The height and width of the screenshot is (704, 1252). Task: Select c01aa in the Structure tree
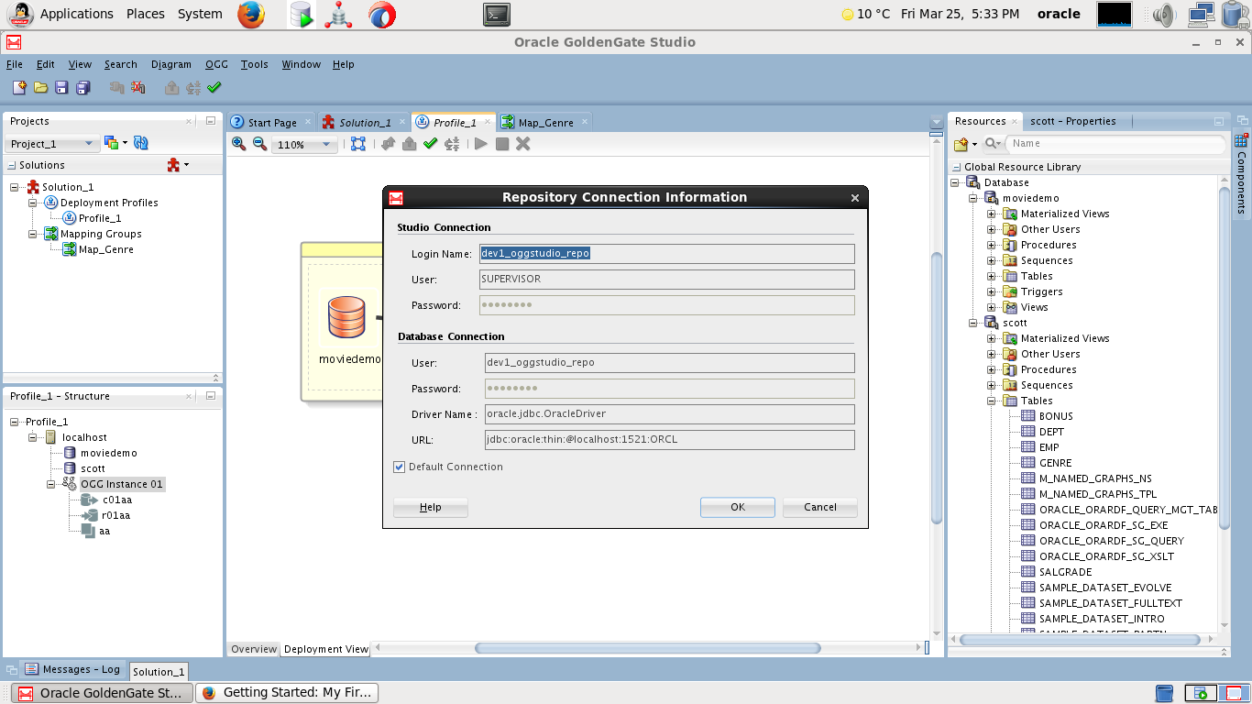point(116,500)
